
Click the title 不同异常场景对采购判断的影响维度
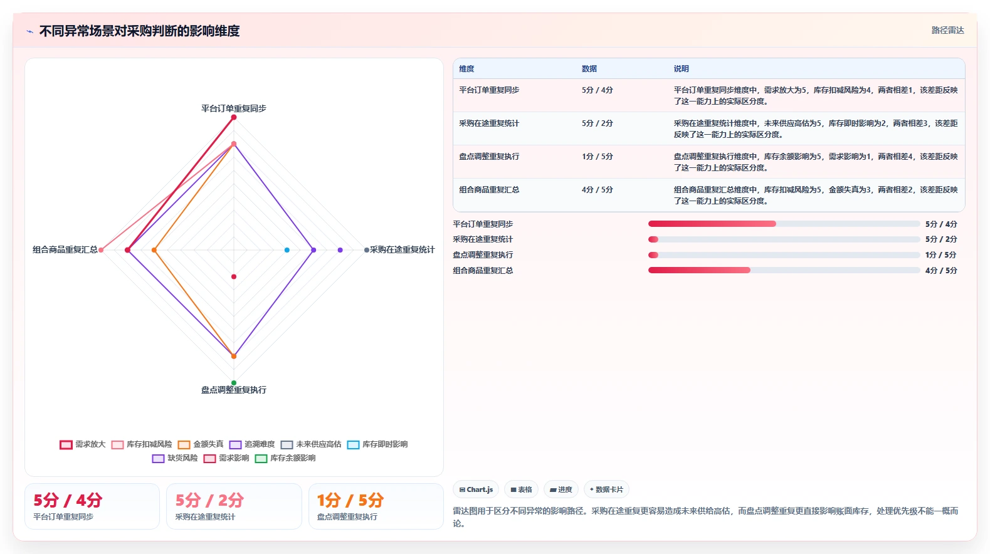140,31
